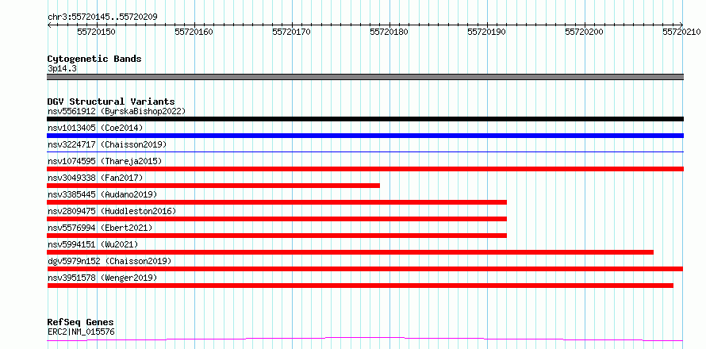Open the nsv3049338 (Fan2017) label
The width and height of the screenshot is (706, 349).
pos(95,178)
